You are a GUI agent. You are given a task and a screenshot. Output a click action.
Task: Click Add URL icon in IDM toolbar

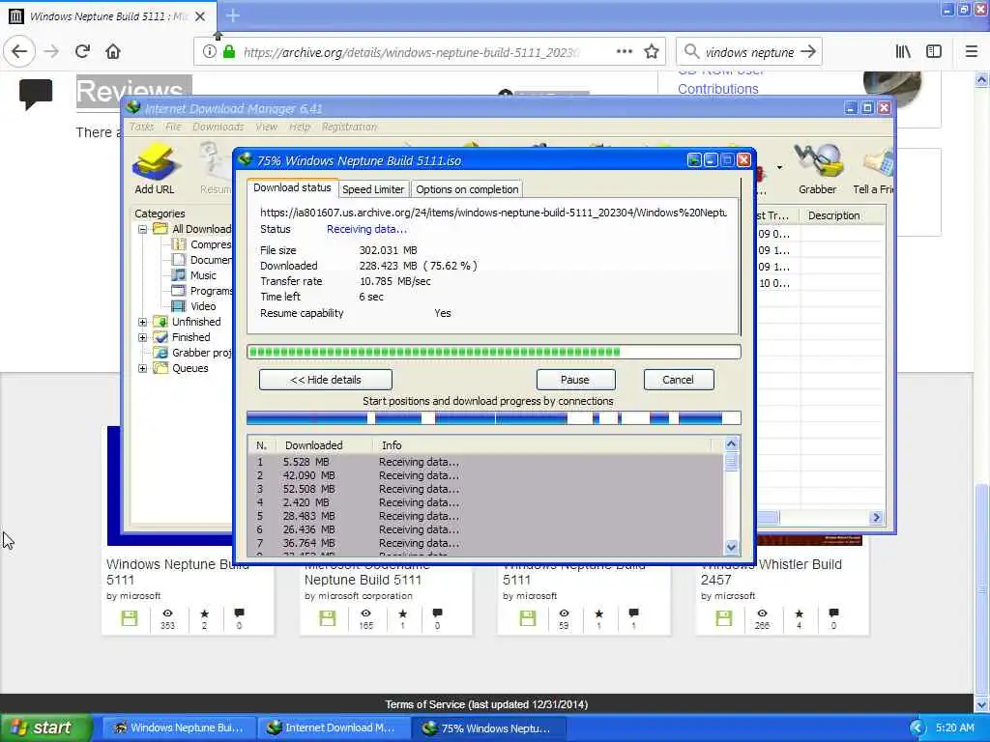pyautogui.click(x=154, y=168)
